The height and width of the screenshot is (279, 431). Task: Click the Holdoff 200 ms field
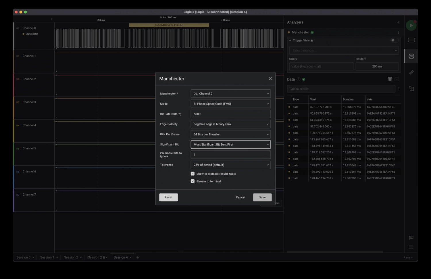click(377, 66)
